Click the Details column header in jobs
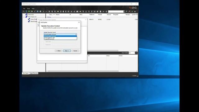Viewport: 199px width, 112px height. [x=121, y=56]
